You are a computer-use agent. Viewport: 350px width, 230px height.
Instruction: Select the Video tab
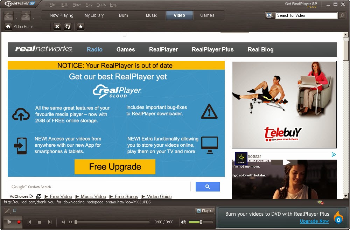tap(179, 15)
